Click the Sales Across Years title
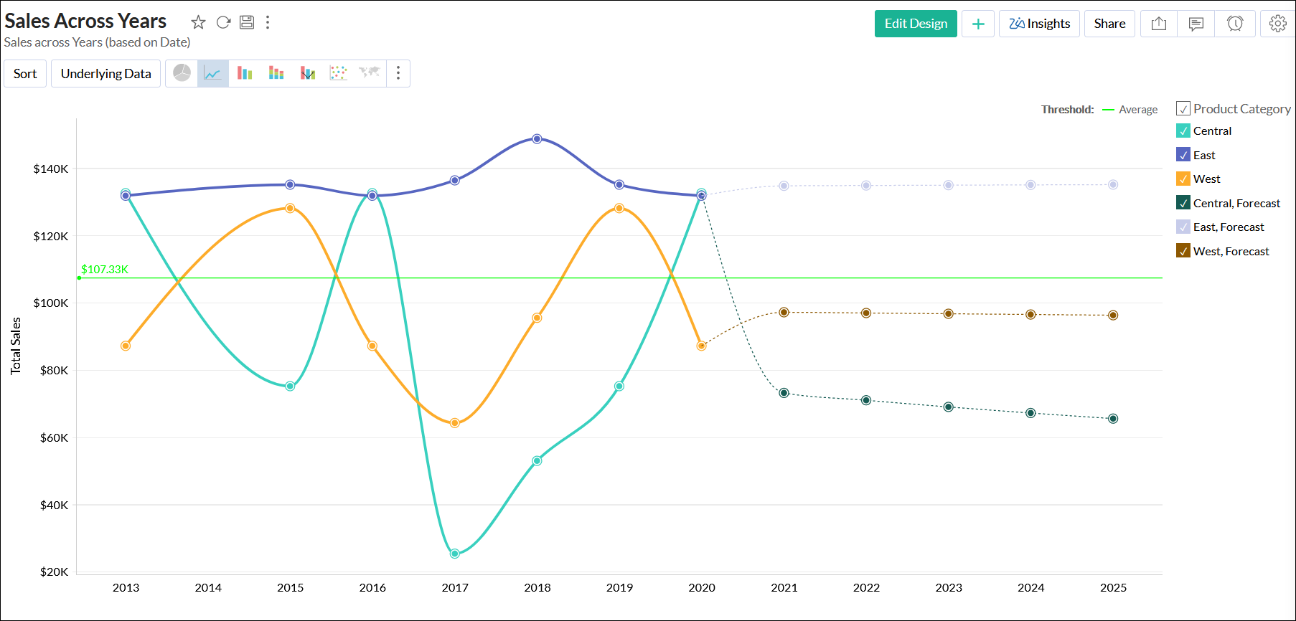1296x621 pixels. pyautogui.click(x=85, y=22)
